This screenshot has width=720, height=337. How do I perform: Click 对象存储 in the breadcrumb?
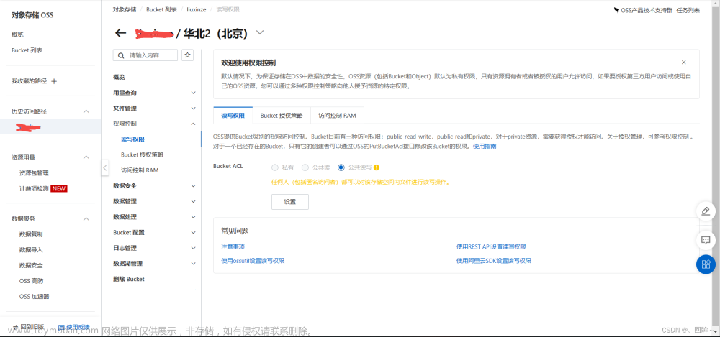click(125, 9)
